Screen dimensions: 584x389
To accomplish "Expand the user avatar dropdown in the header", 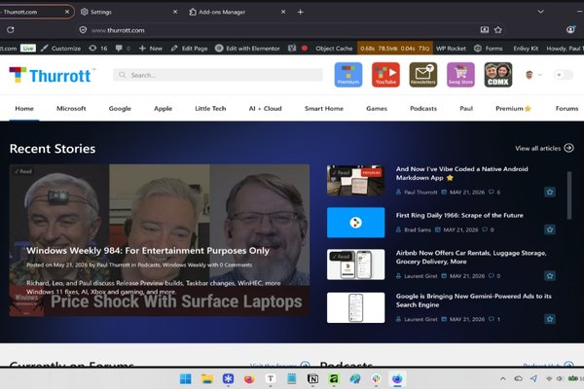I will [533, 75].
